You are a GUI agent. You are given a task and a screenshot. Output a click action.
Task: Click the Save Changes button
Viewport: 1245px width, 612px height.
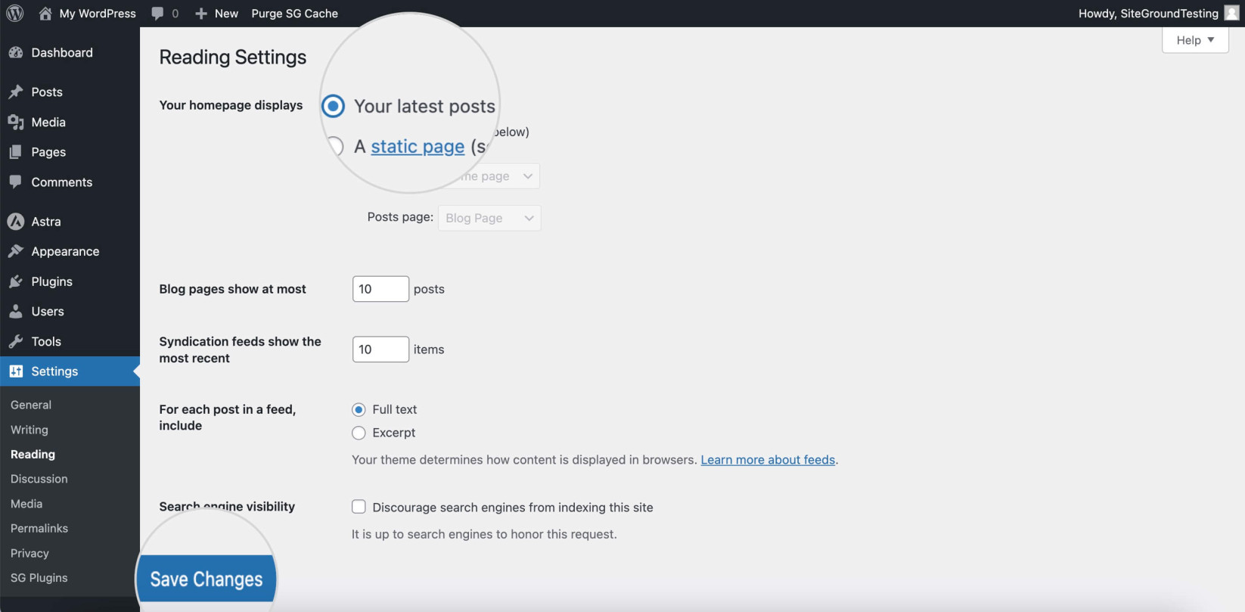coord(206,579)
